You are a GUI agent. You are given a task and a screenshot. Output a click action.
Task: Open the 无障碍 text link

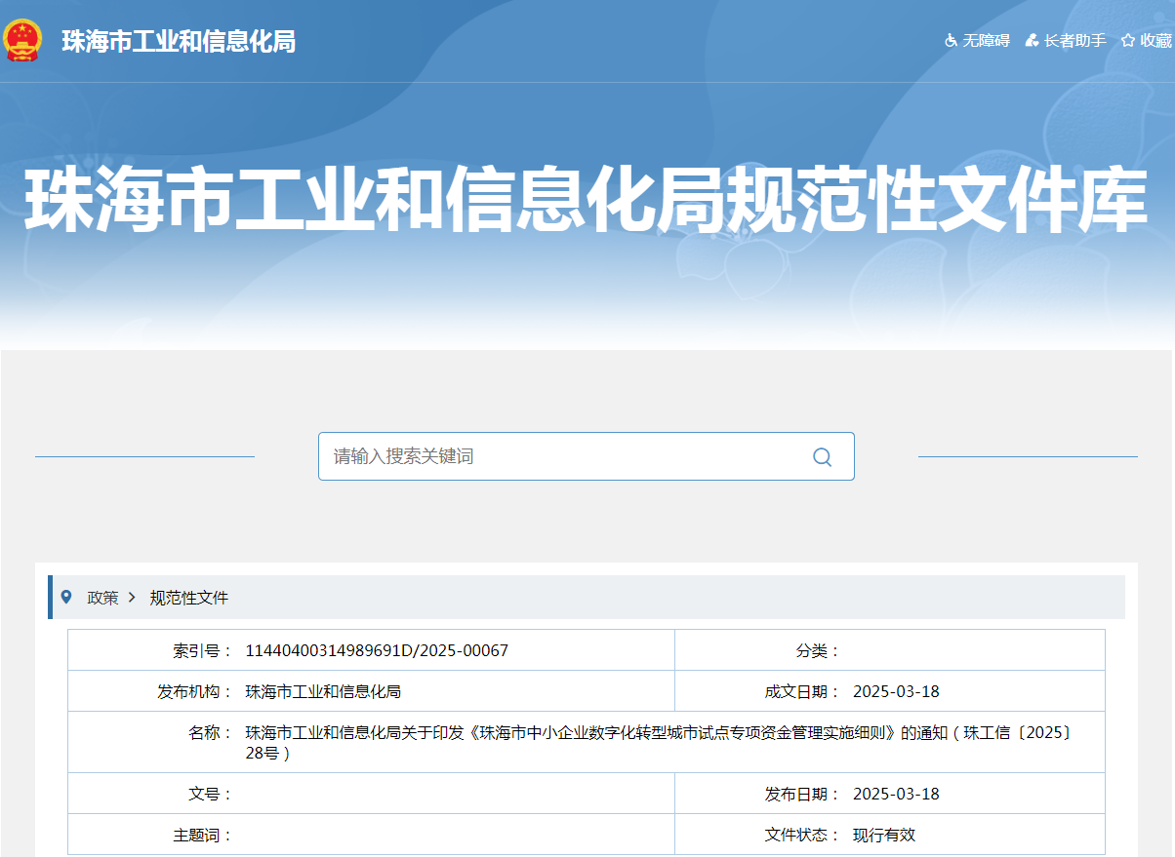(986, 40)
